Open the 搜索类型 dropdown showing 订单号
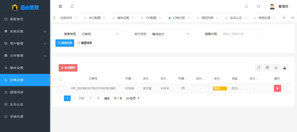The image size is (297, 132). click(100, 34)
